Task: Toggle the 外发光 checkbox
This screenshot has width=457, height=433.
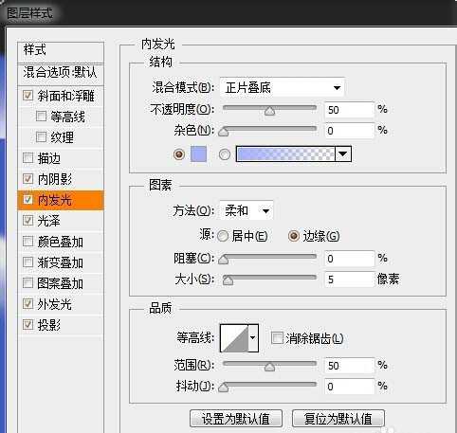Action: (27, 304)
